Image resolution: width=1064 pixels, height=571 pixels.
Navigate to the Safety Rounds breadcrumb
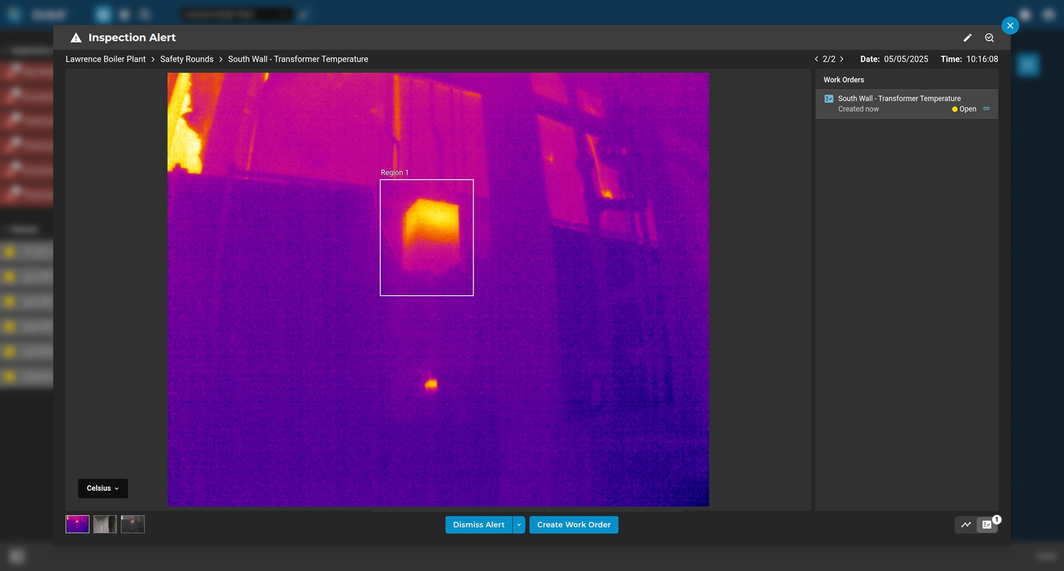[x=187, y=59]
